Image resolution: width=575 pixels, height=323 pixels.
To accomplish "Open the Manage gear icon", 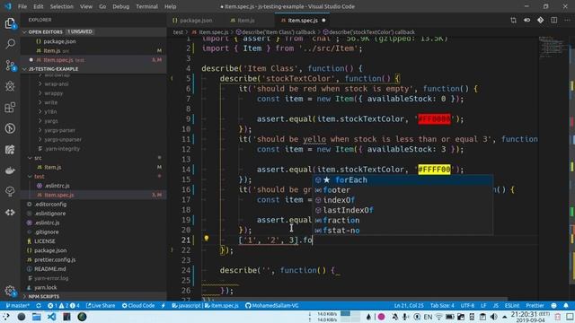I will click(10, 291).
